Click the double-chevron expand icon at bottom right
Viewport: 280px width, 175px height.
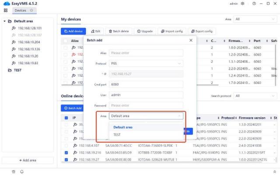[x=274, y=171]
